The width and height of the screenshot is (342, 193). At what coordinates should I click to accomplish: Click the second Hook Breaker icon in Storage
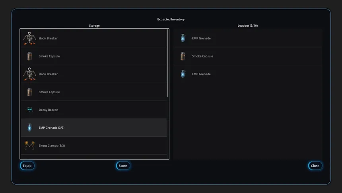click(29, 74)
